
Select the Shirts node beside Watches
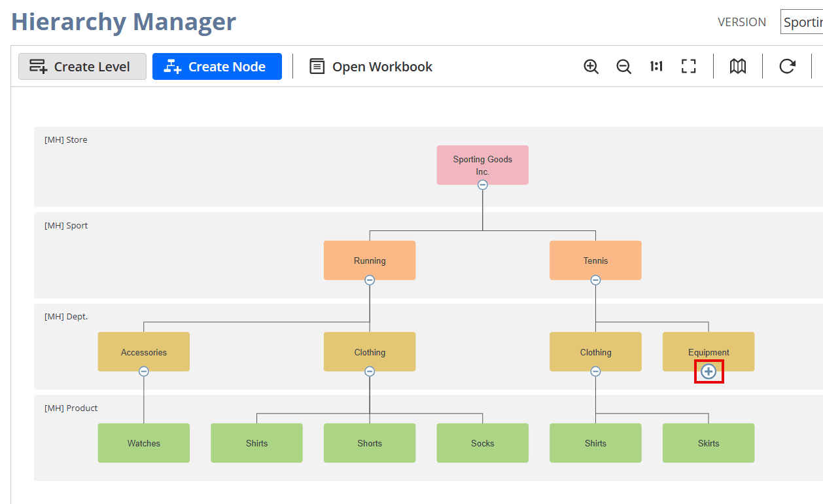[x=256, y=443]
